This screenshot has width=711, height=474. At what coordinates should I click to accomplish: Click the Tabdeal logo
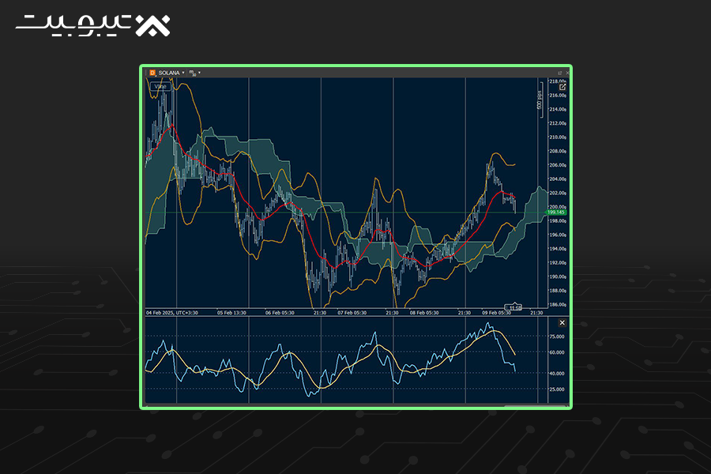(93, 25)
